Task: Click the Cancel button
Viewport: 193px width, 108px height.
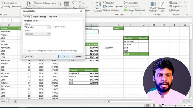Action: coord(78,57)
